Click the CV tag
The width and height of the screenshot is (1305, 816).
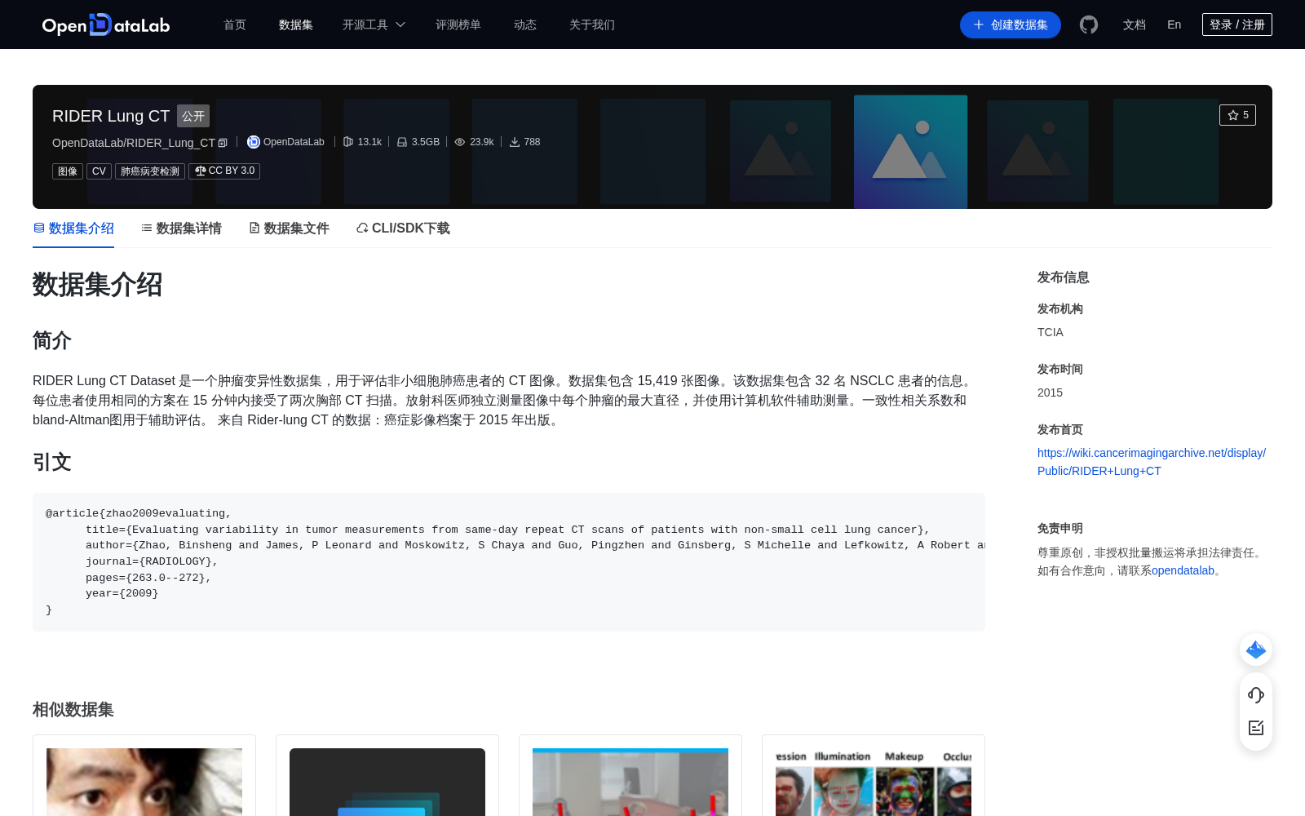(99, 171)
